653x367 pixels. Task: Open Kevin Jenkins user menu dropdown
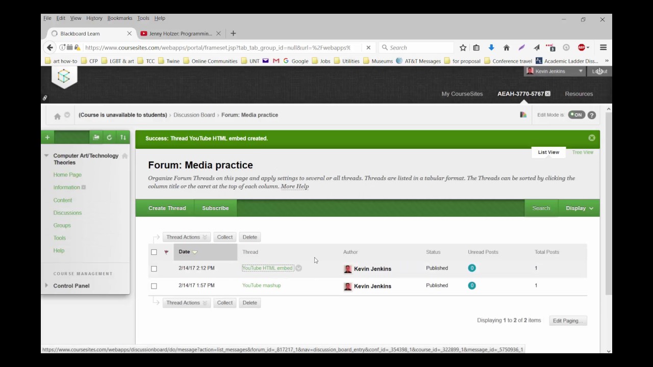click(x=581, y=71)
